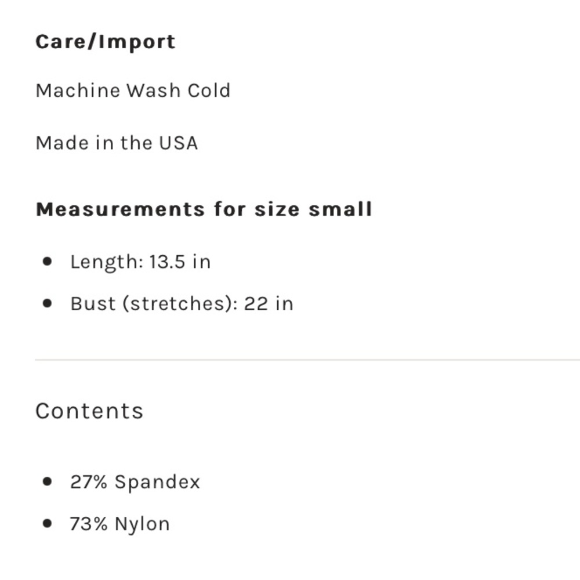Click the bullet before Length
The image size is (580, 580).
(x=48, y=262)
